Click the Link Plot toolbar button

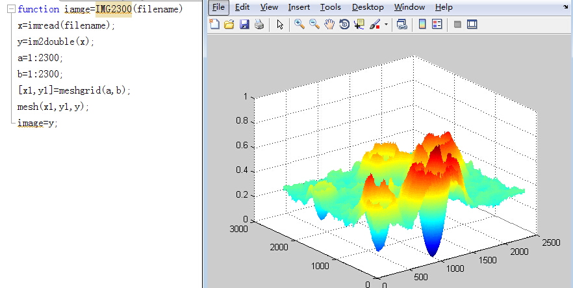(x=401, y=25)
